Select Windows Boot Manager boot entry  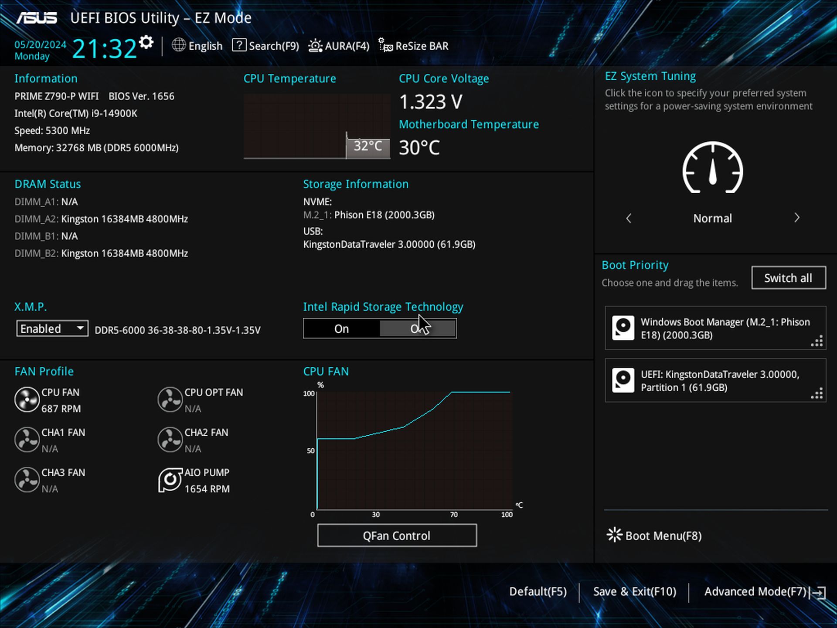[715, 328]
